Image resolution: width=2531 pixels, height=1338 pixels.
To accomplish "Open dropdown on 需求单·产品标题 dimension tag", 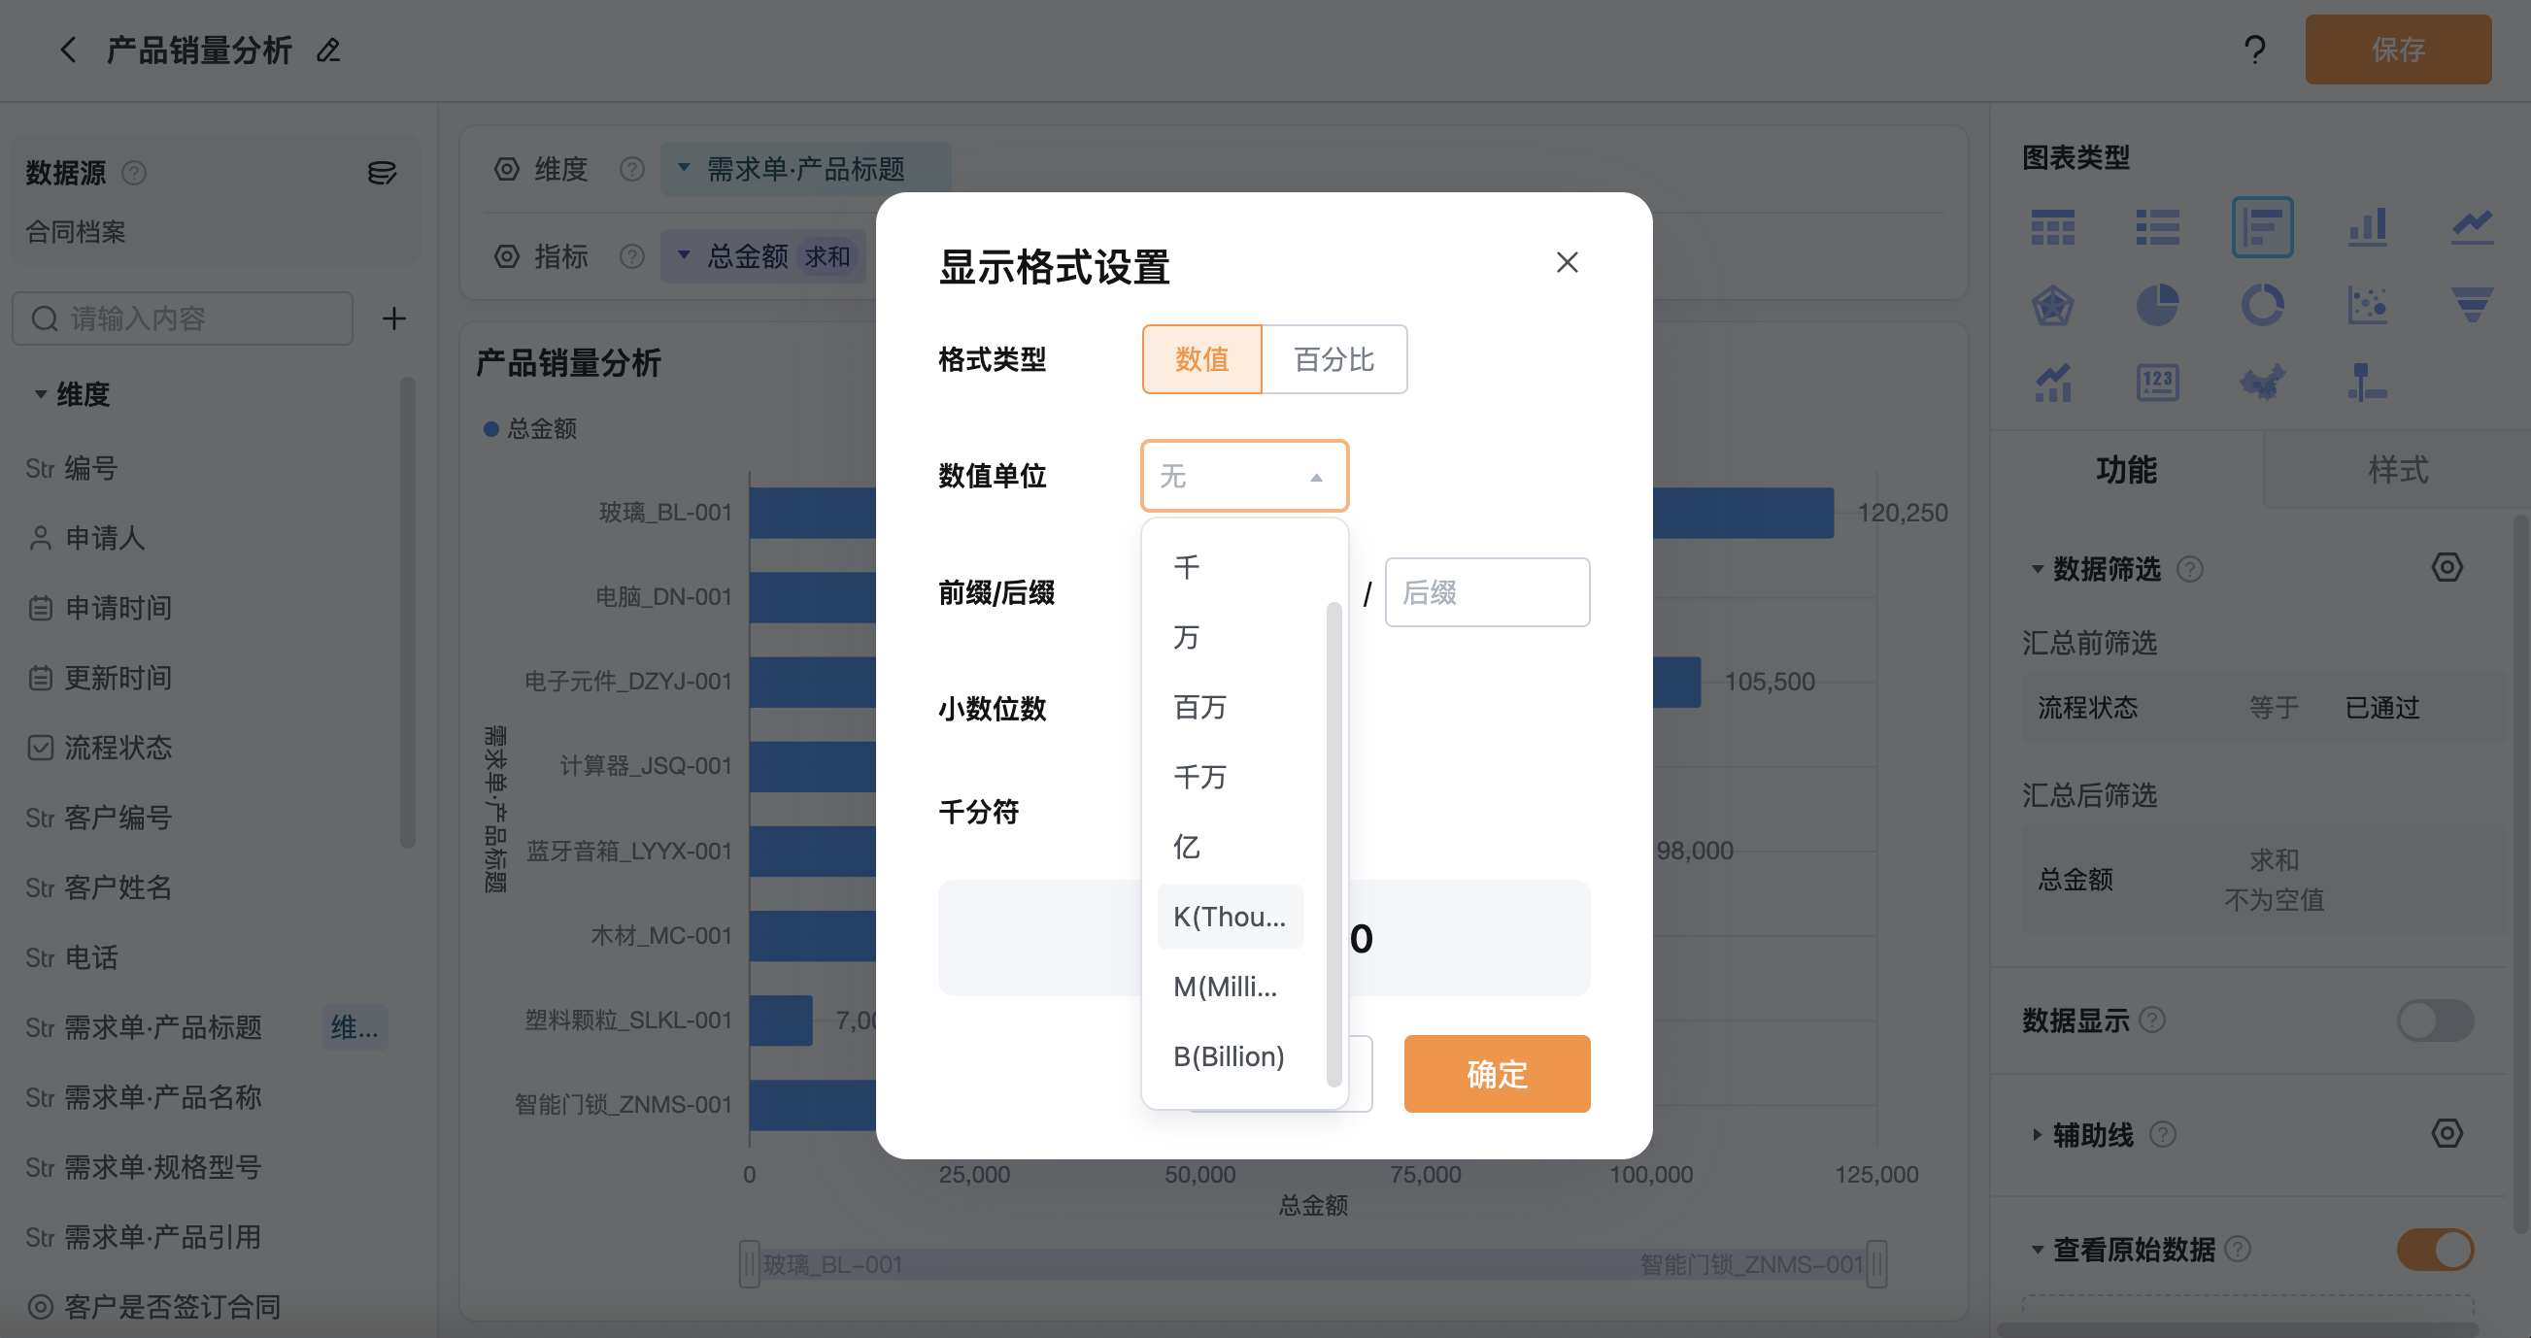I will point(684,168).
